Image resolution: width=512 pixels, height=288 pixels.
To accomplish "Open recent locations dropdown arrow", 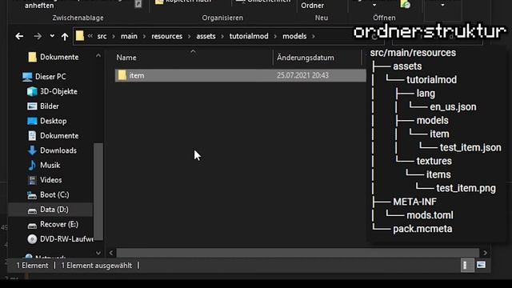I will pyautogui.click(x=52, y=36).
